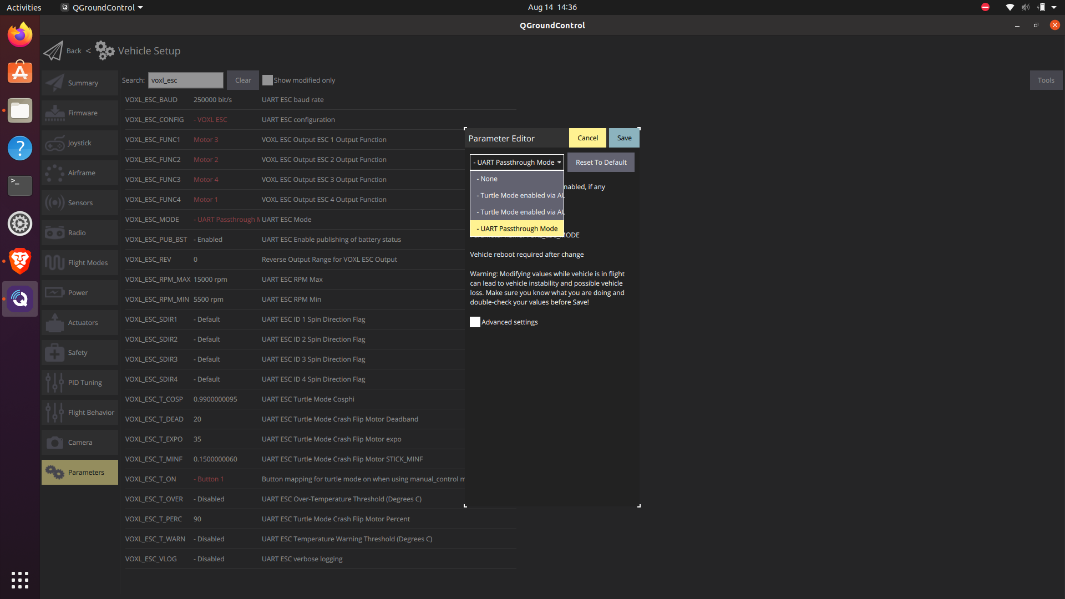Open Power battery icon
The height and width of the screenshot is (599, 1065).
(54, 292)
